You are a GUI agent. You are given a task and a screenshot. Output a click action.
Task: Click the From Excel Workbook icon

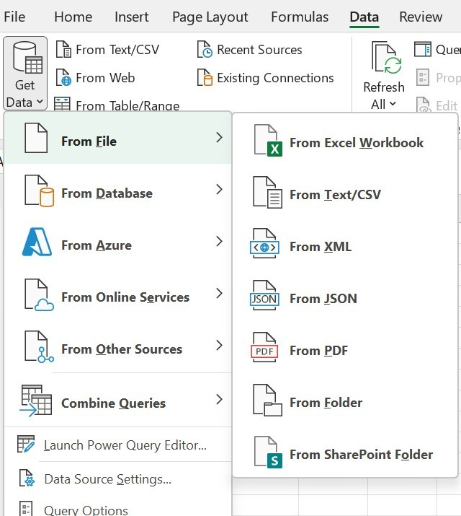pos(268,140)
